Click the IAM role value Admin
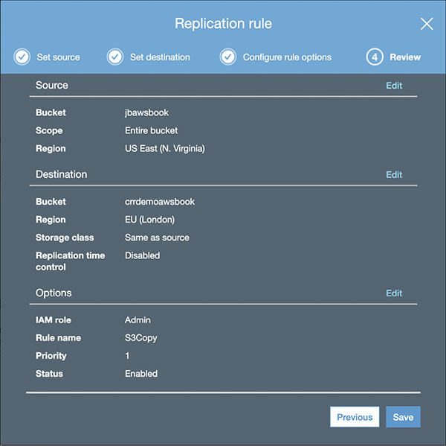The image size is (446, 446). click(x=138, y=320)
